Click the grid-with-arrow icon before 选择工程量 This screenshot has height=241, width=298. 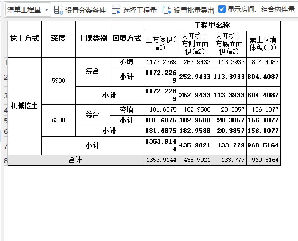[x=116, y=9]
